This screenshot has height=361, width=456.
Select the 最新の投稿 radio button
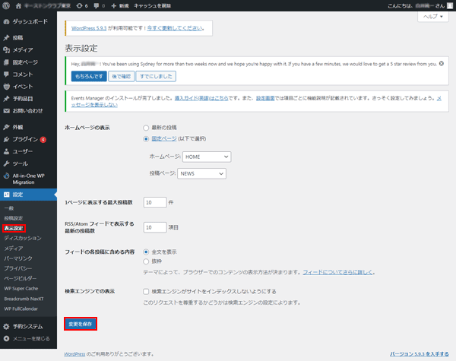pos(146,128)
